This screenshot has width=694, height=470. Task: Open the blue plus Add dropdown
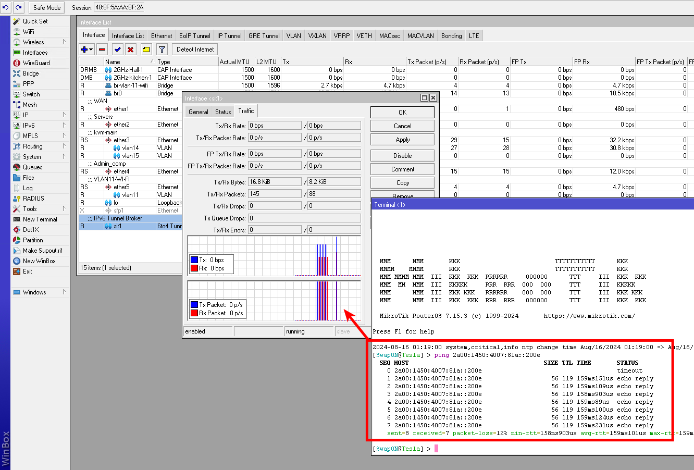coord(86,50)
